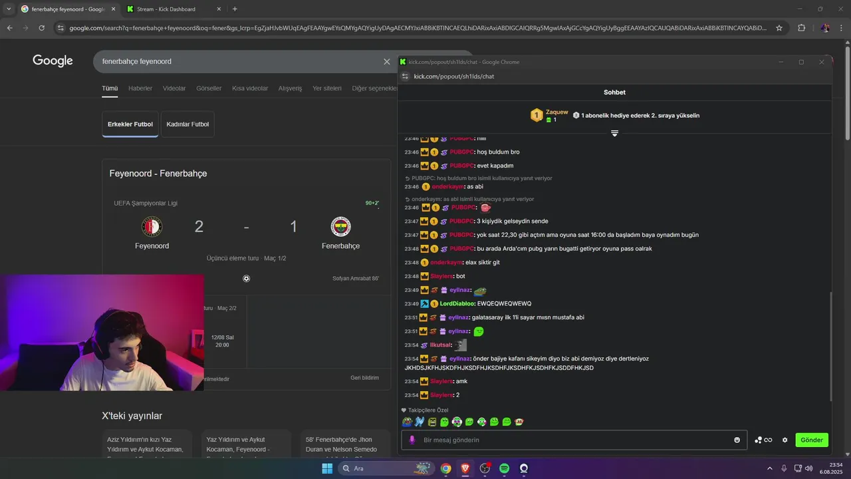Open the Görseller search tab

pyautogui.click(x=209, y=88)
